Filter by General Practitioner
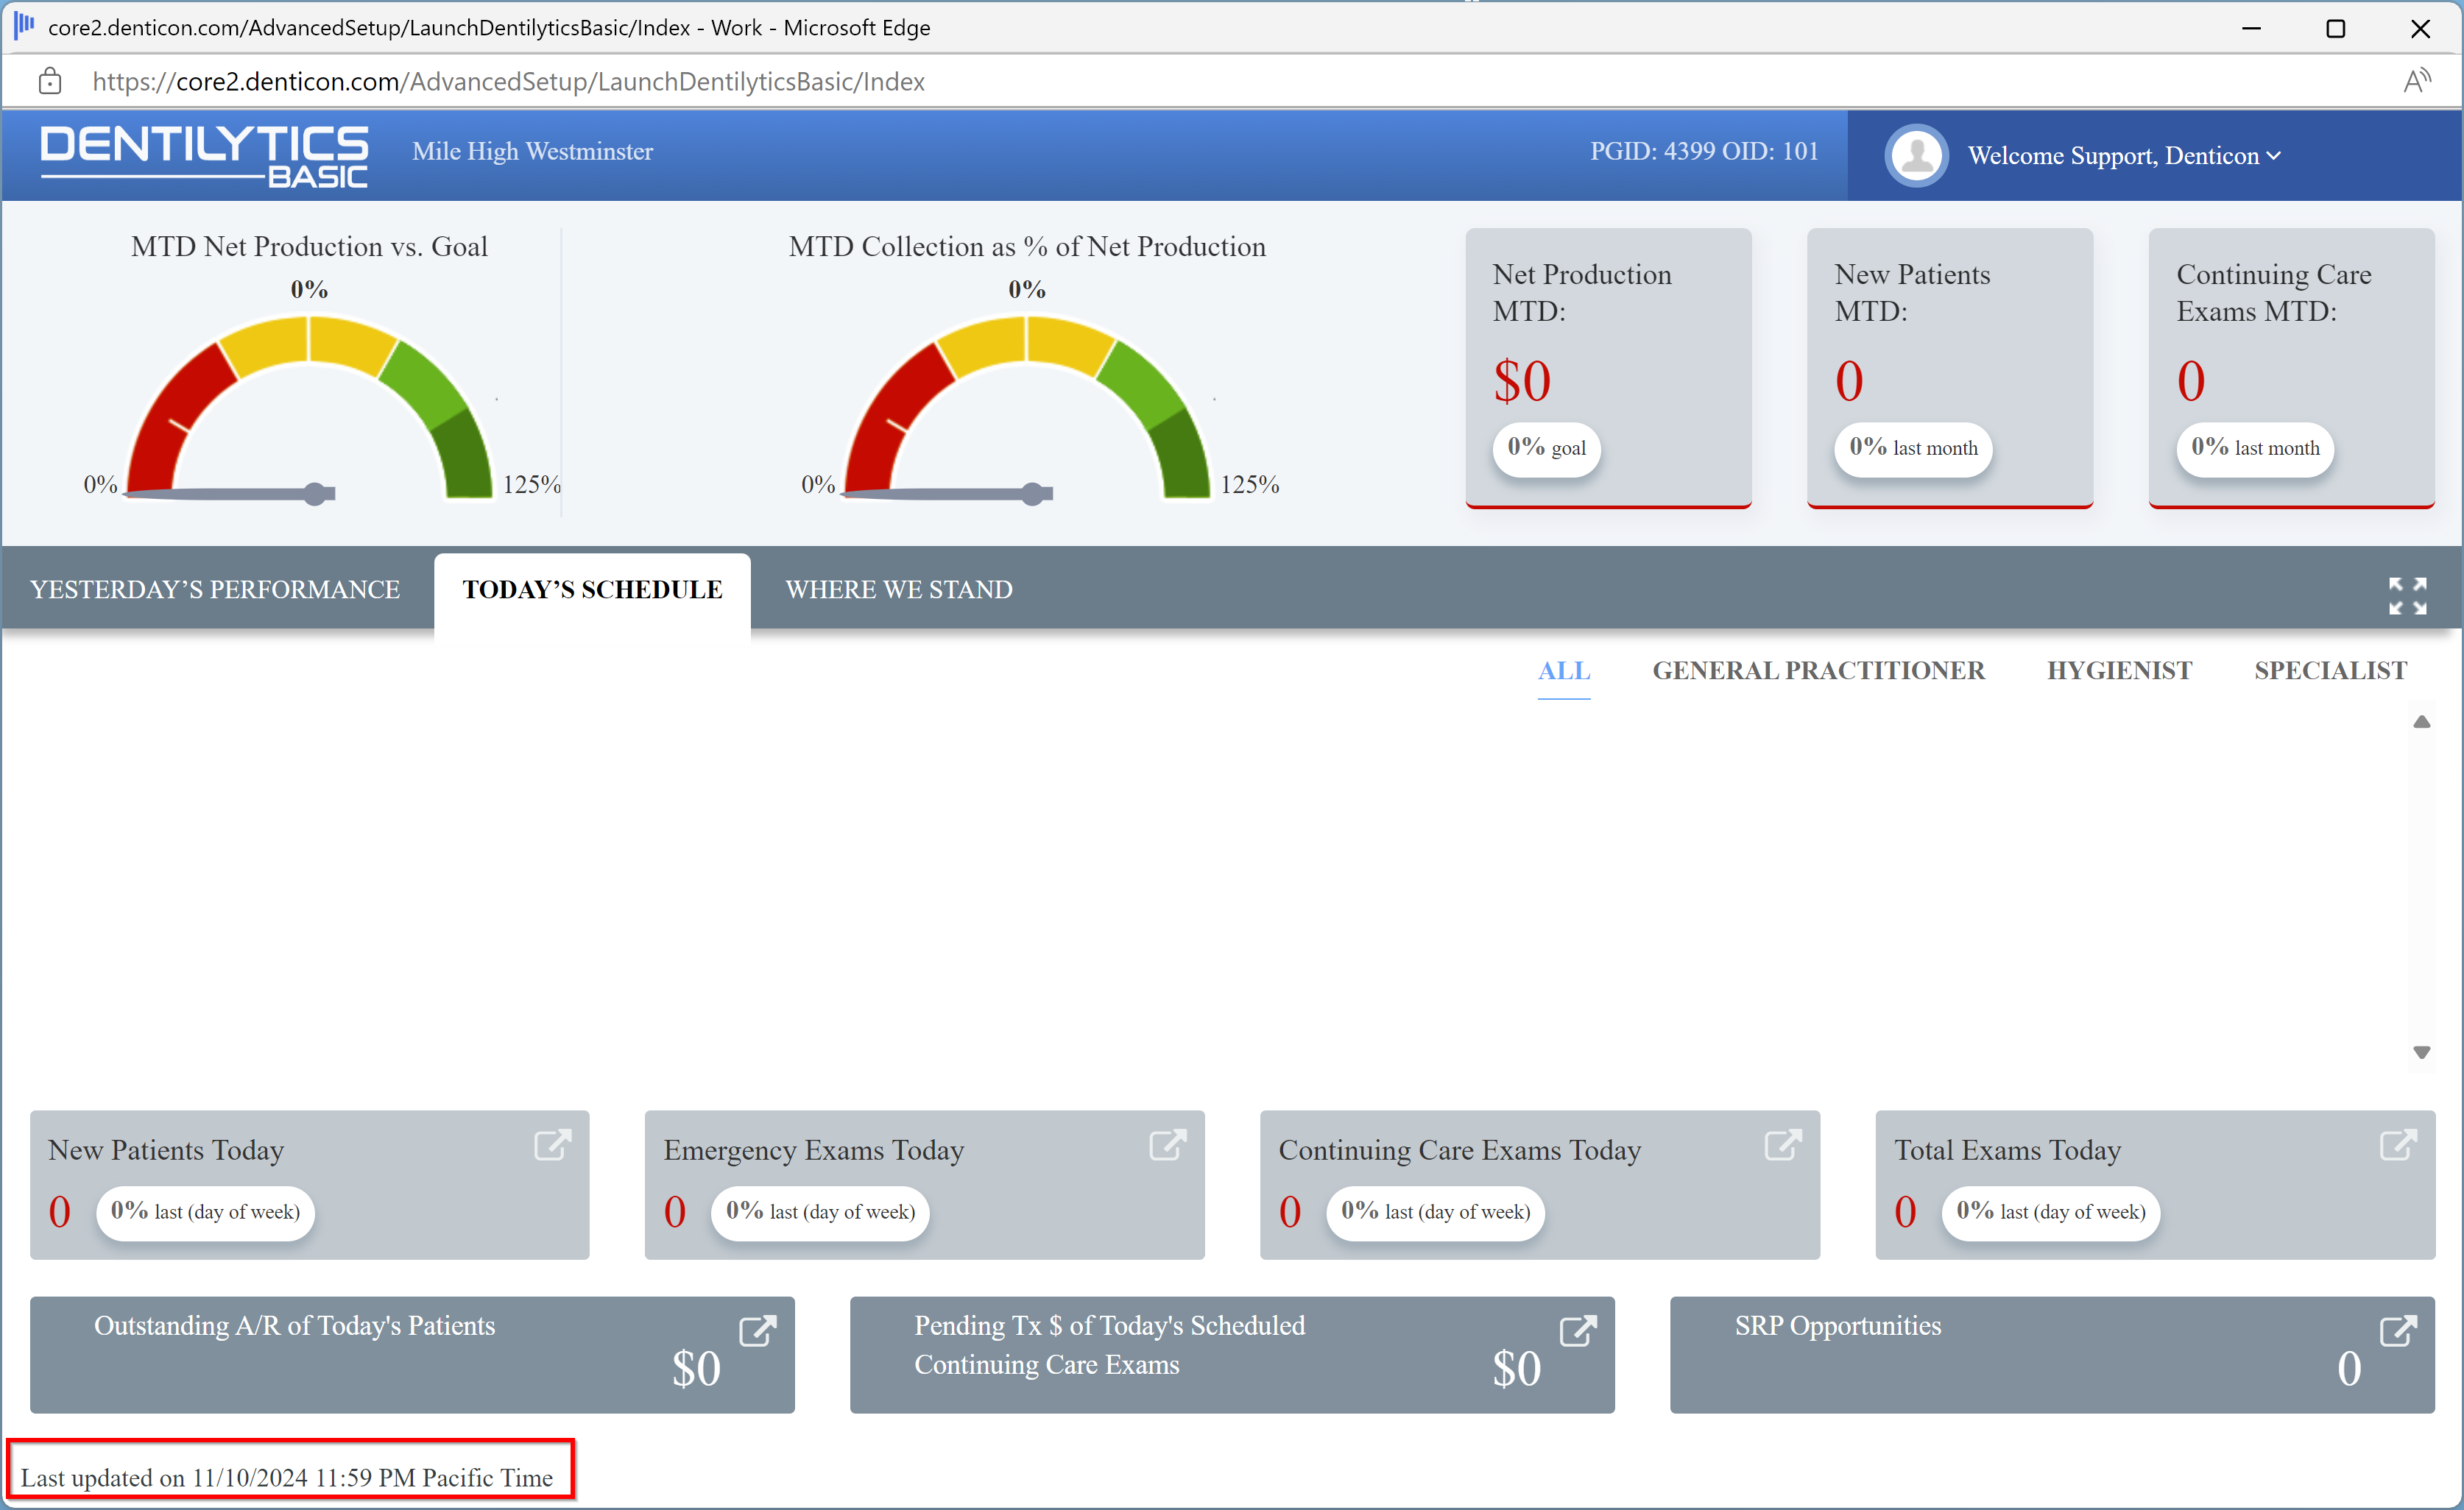 click(1818, 670)
